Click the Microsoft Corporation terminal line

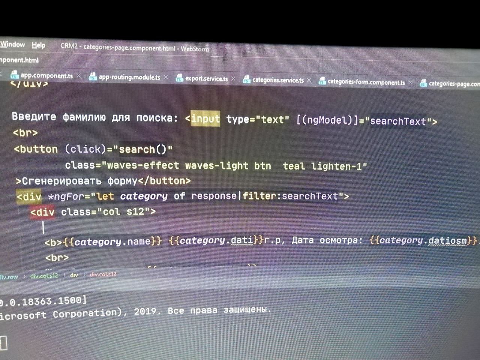pos(135,312)
